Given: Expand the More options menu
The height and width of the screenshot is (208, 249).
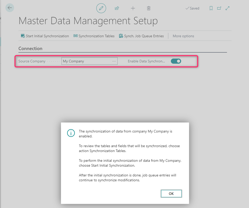Looking at the screenshot, I should (x=183, y=36).
